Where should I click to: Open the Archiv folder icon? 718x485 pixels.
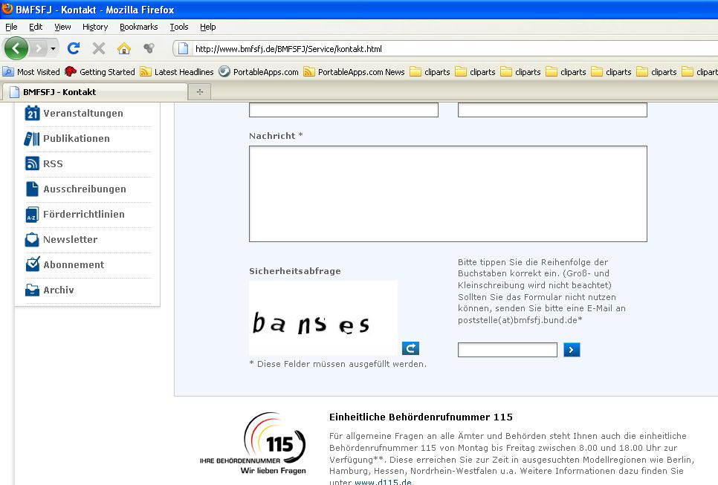click(x=30, y=290)
